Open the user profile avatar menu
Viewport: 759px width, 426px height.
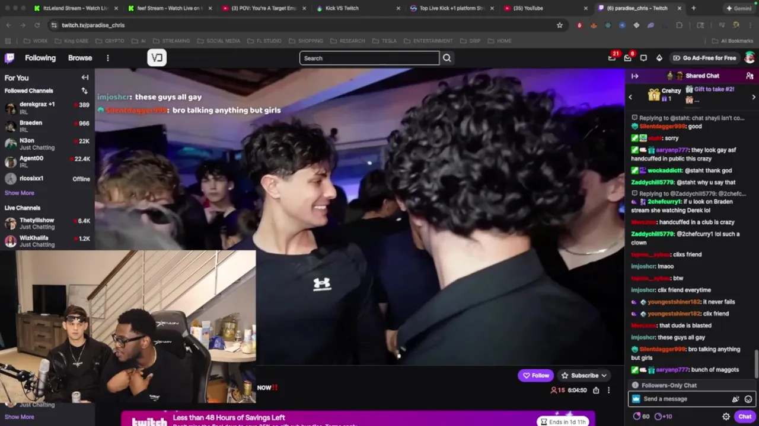[x=750, y=58]
